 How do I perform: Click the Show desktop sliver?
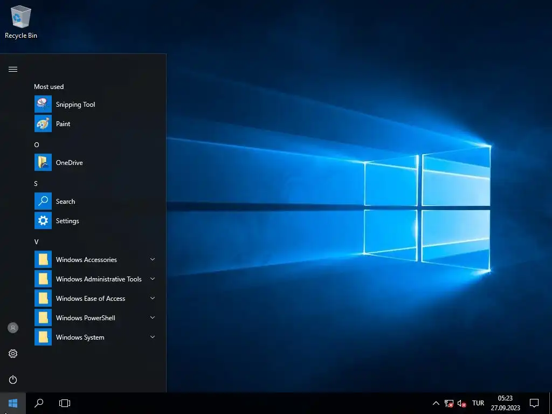pyautogui.click(x=550, y=403)
